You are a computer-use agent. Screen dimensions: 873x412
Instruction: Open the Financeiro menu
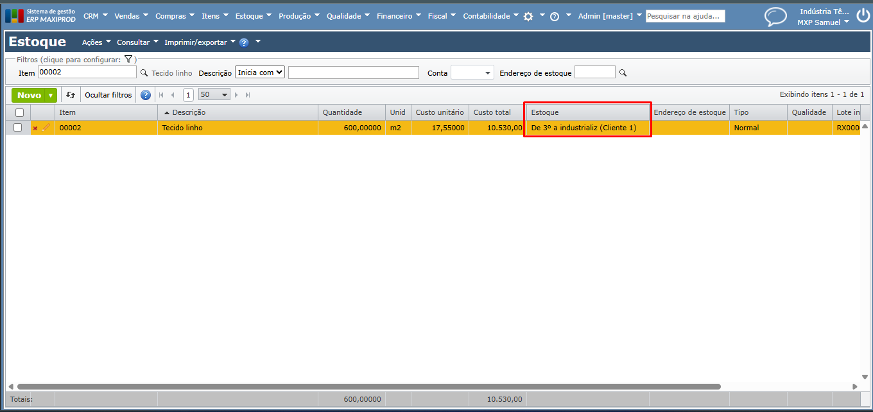(399, 16)
